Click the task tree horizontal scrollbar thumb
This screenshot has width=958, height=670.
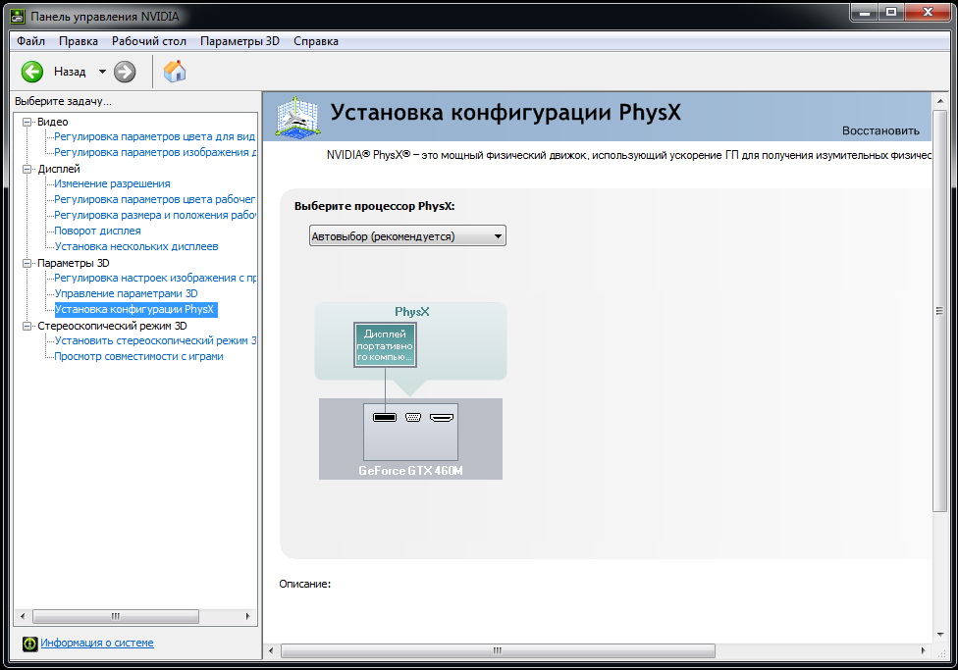[116, 616]
